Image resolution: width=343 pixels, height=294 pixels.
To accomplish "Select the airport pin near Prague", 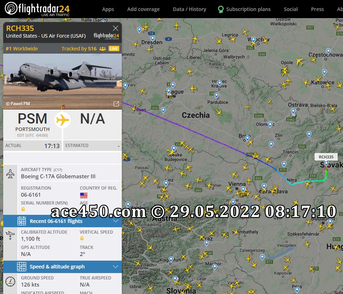I will click(168, 91).
